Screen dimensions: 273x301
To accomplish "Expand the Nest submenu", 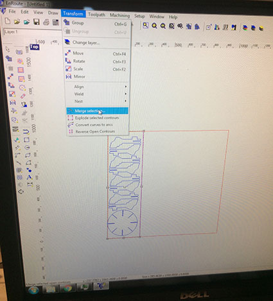I will (98, 101).
